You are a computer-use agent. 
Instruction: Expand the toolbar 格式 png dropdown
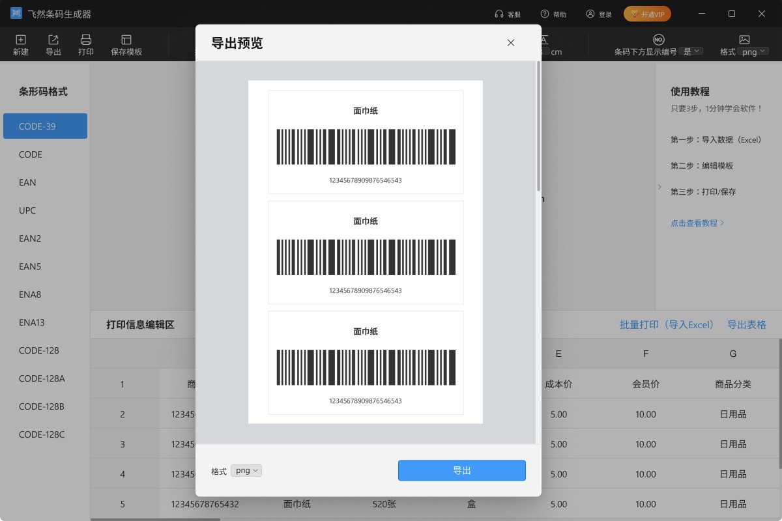[753, 51]
